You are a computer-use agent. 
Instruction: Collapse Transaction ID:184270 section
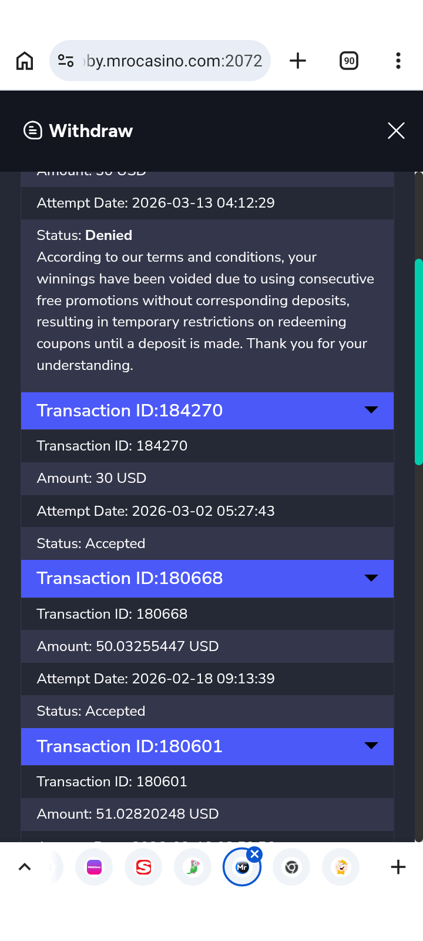click(x=371, y=410)
